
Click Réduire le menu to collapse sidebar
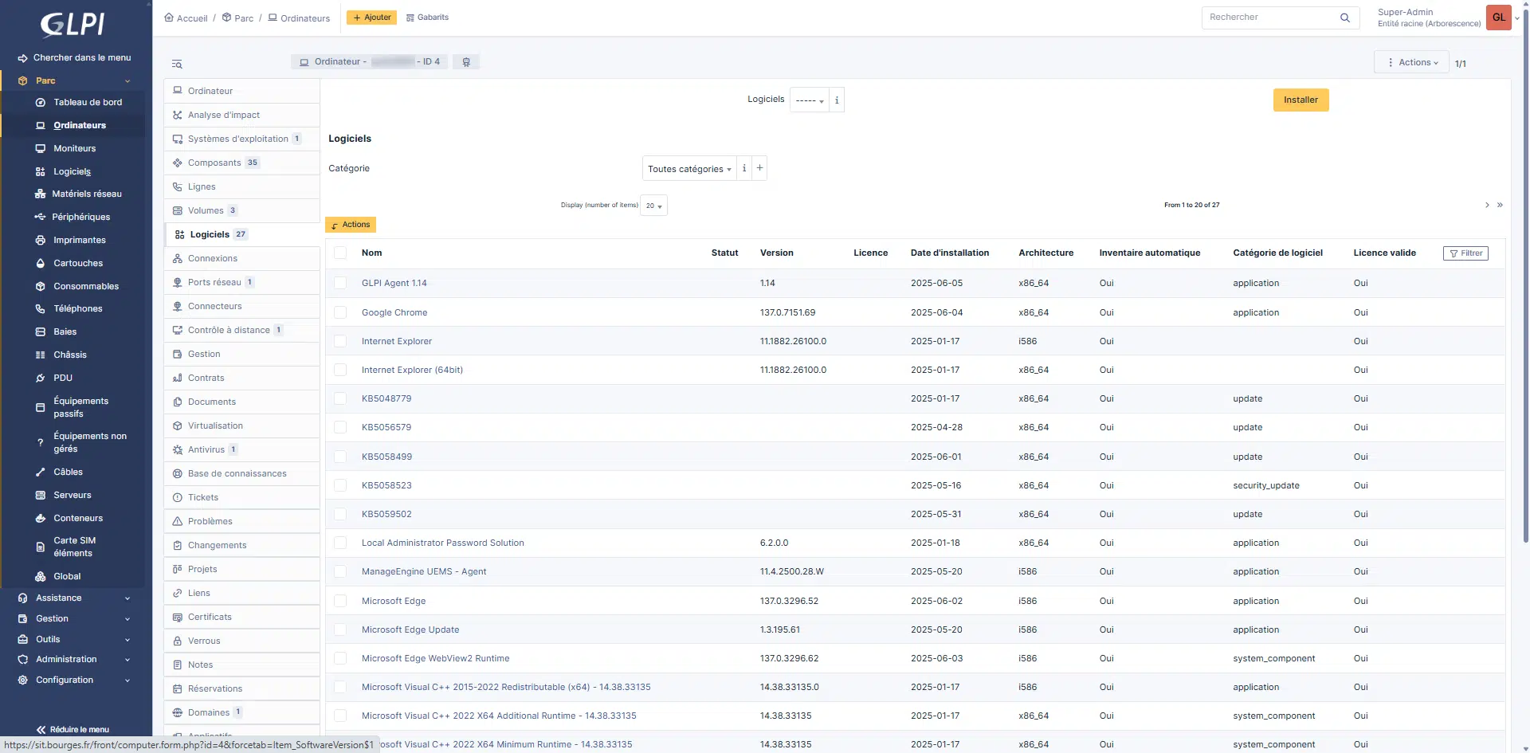pos(73,729)
